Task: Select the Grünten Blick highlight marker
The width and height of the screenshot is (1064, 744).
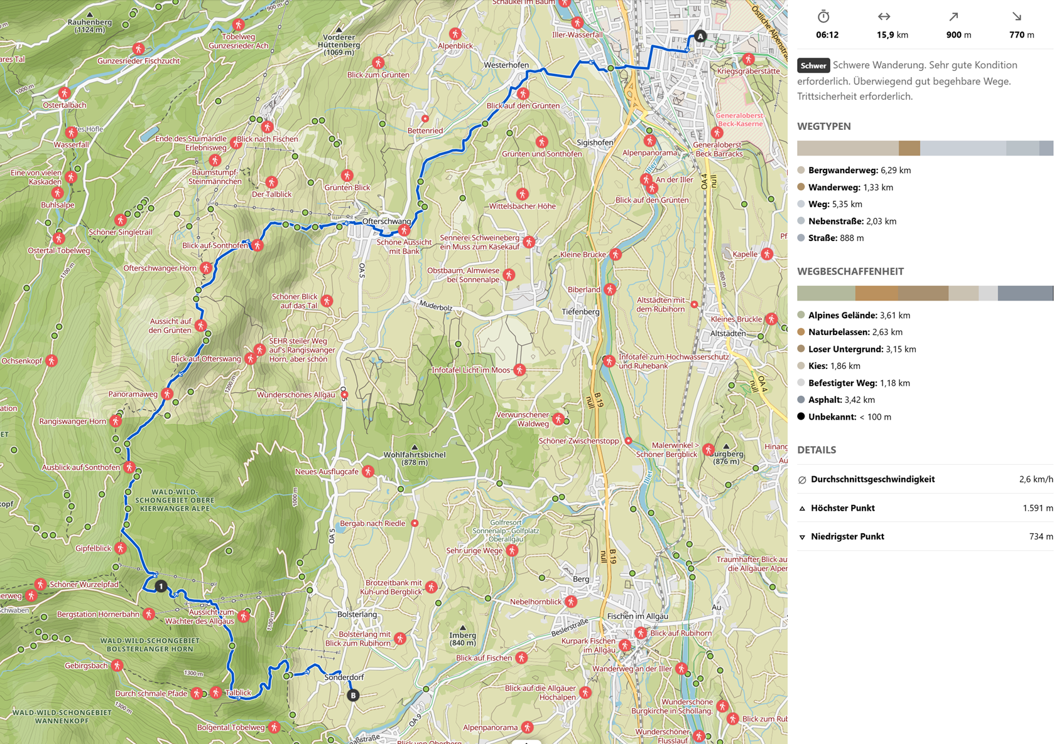Action: click(x=347, y=176)
